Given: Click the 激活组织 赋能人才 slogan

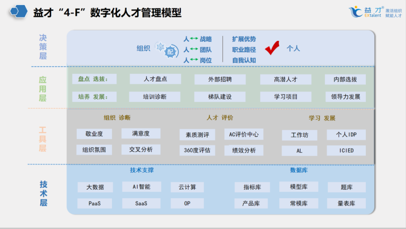Looking at the screenshot, I should tap(393, 13).
